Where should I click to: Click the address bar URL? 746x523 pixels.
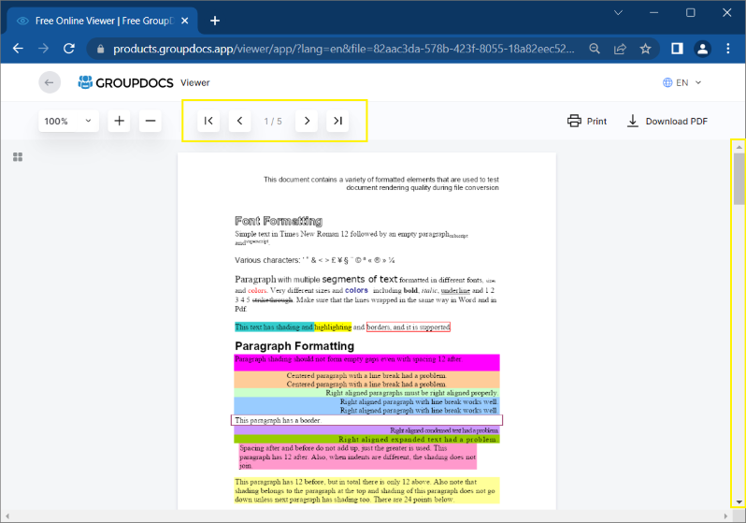click(x=343, y=49)
